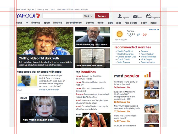178x134 pixels.
Task: Open the Credit Cards recommended search
Action: pyautogui.click(x=124, y=59)
